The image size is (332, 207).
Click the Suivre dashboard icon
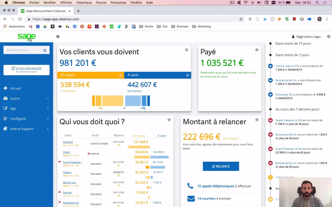5,98
